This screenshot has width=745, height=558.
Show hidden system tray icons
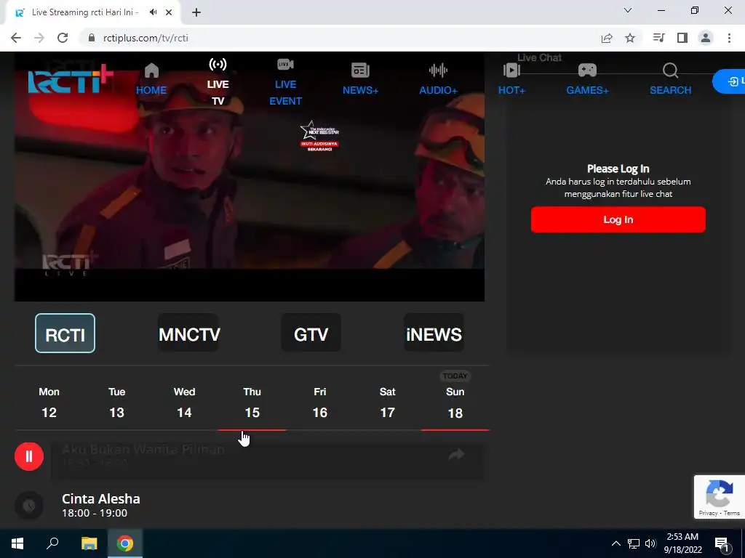pyautogui.click(x=615, y=543)
